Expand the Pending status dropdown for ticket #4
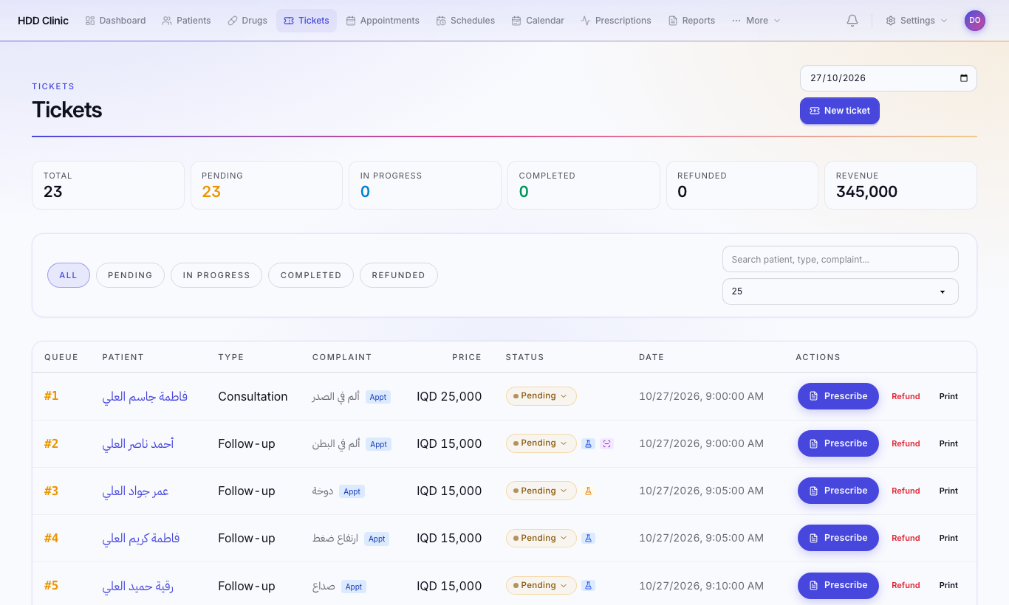This screenshot has height=605, width=1009. click(x=541, y=538)
